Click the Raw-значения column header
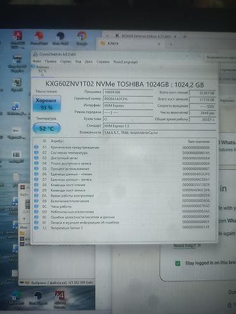 click(199, 141)
